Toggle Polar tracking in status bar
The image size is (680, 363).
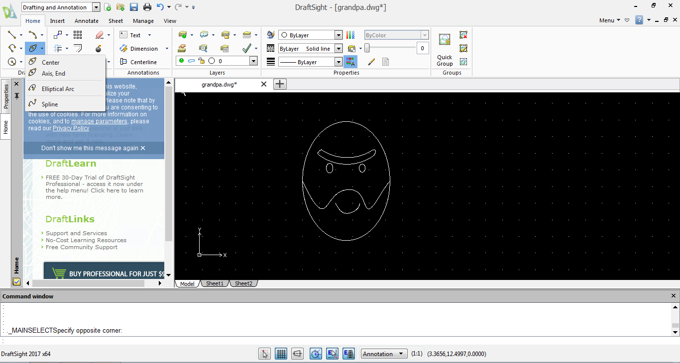[316, 354]
